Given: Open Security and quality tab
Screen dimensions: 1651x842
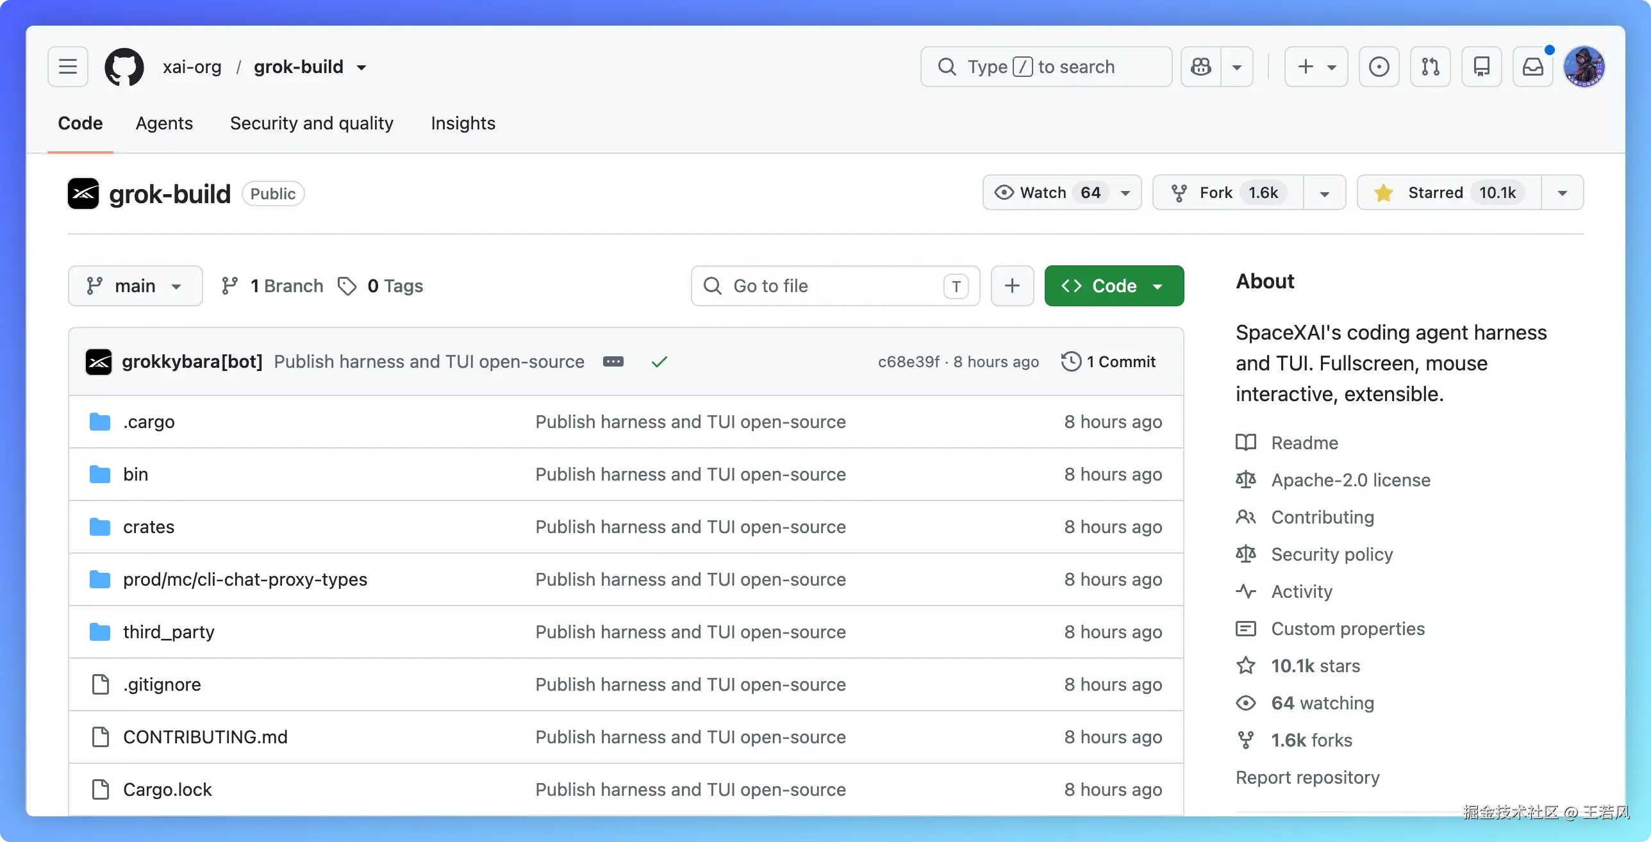Looking at the screenshot, I should [x=311, y=123].
